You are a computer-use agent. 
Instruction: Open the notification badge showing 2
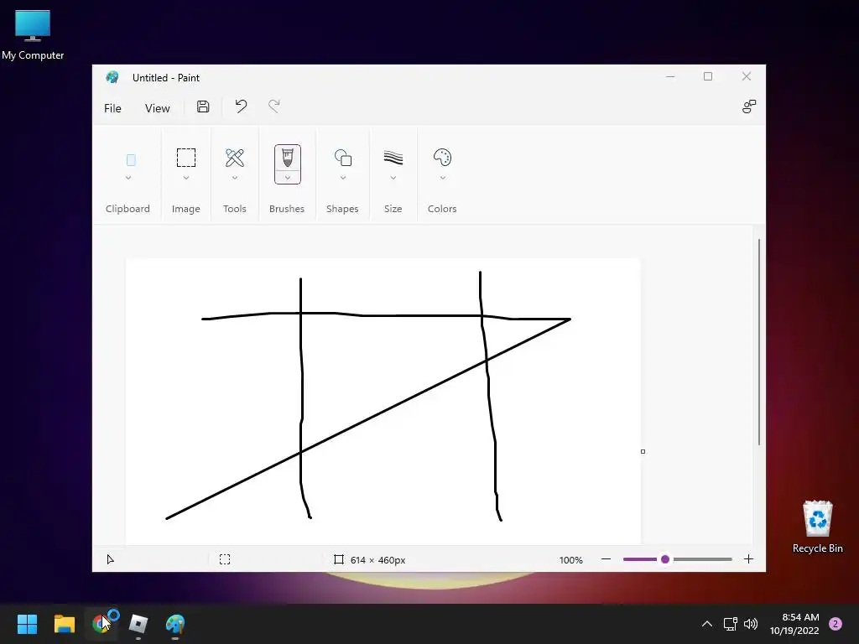(836, 624)
